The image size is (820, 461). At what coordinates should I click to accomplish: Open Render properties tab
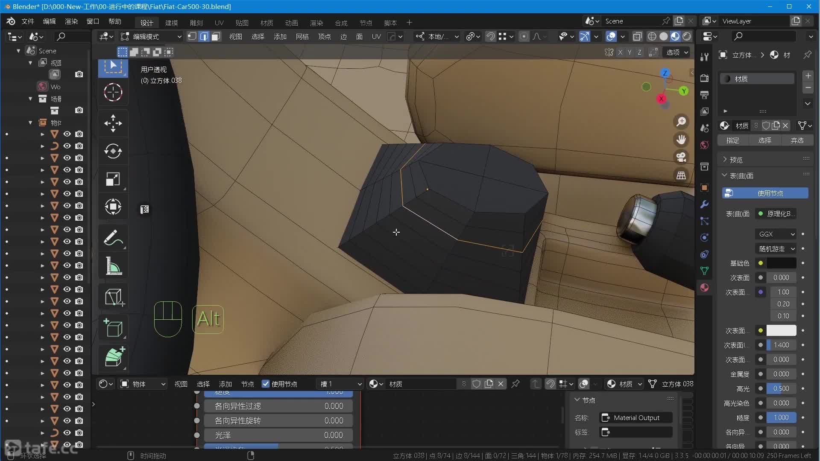[x=704, y=78]
